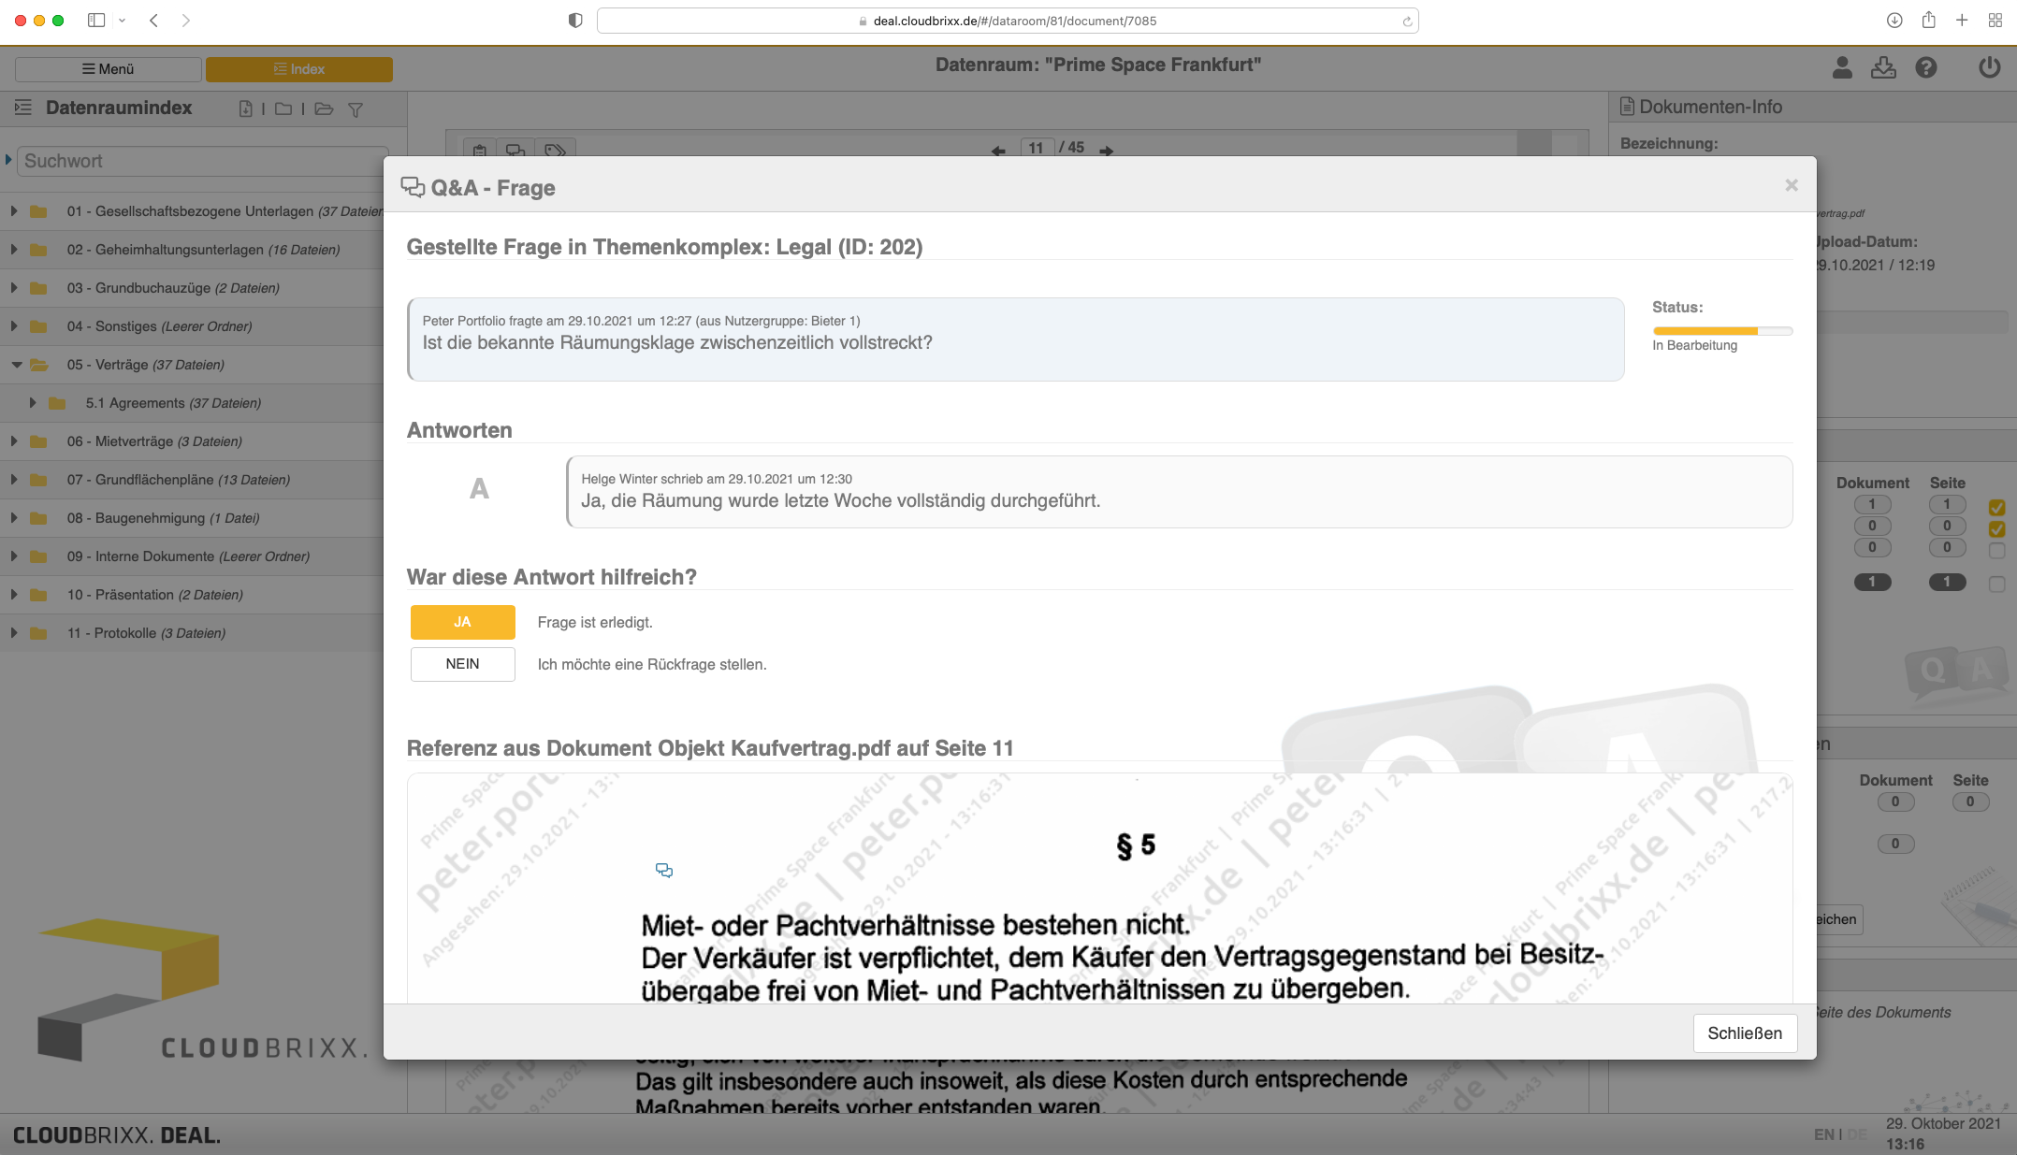
Task: Expand folder 01 - Gesellschaftsbezogene Unterlagen
Action: pos(14,211)
